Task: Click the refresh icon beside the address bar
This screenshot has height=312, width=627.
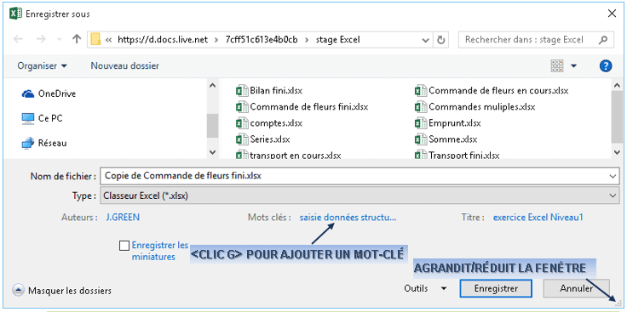Action: click(440, 40)
